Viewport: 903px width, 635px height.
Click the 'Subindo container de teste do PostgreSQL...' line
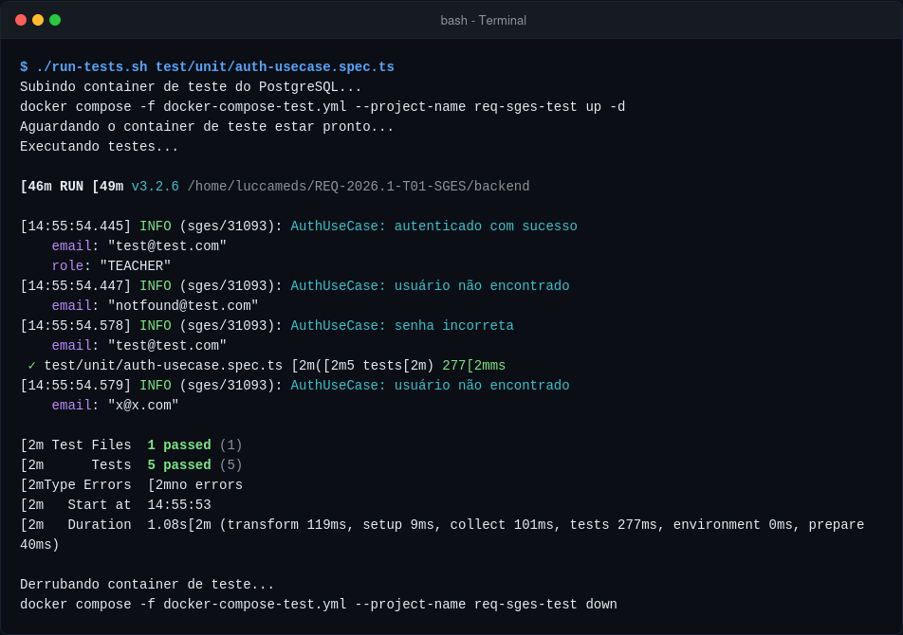pos(192,87)
